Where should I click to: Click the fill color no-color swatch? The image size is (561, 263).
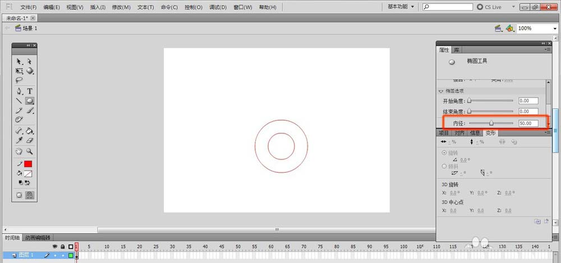[x=28, y=174]
